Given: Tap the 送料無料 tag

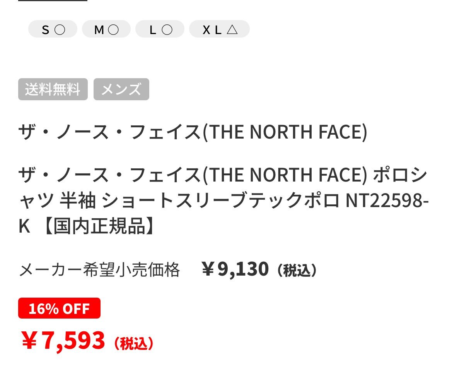Looking at the screenshot, I should (x=53, y=89).
